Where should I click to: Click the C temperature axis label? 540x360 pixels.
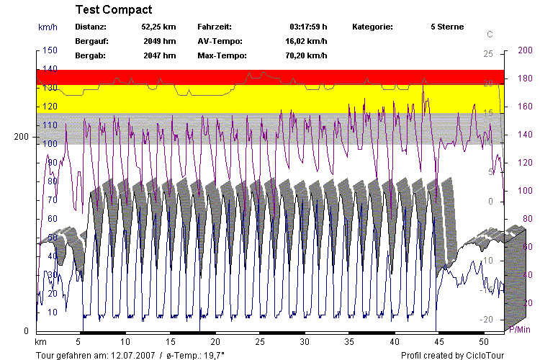[490, 34]
